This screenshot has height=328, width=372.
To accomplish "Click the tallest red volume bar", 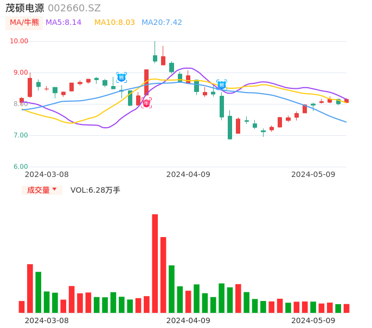I will point(155,263).
